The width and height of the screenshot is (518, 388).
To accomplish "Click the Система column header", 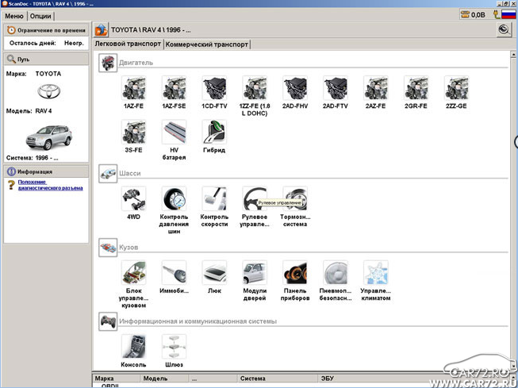I will click(278, 378).
